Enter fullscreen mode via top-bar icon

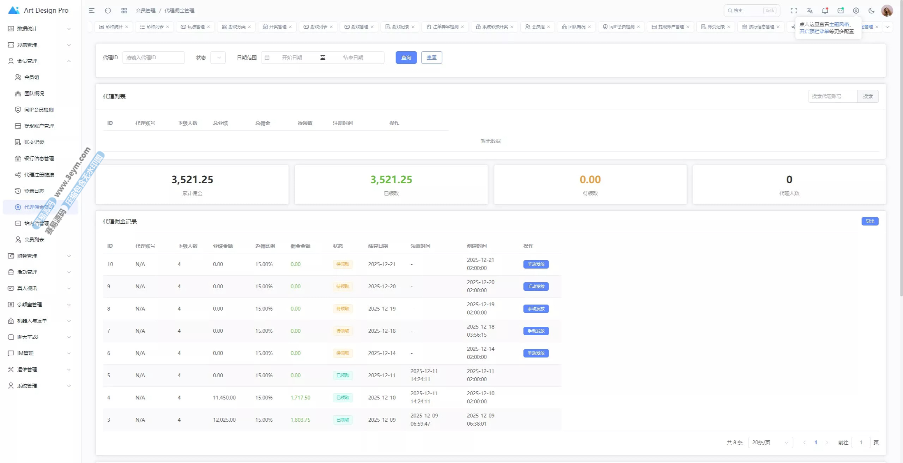pyautogui.click(x=794, y=11)
